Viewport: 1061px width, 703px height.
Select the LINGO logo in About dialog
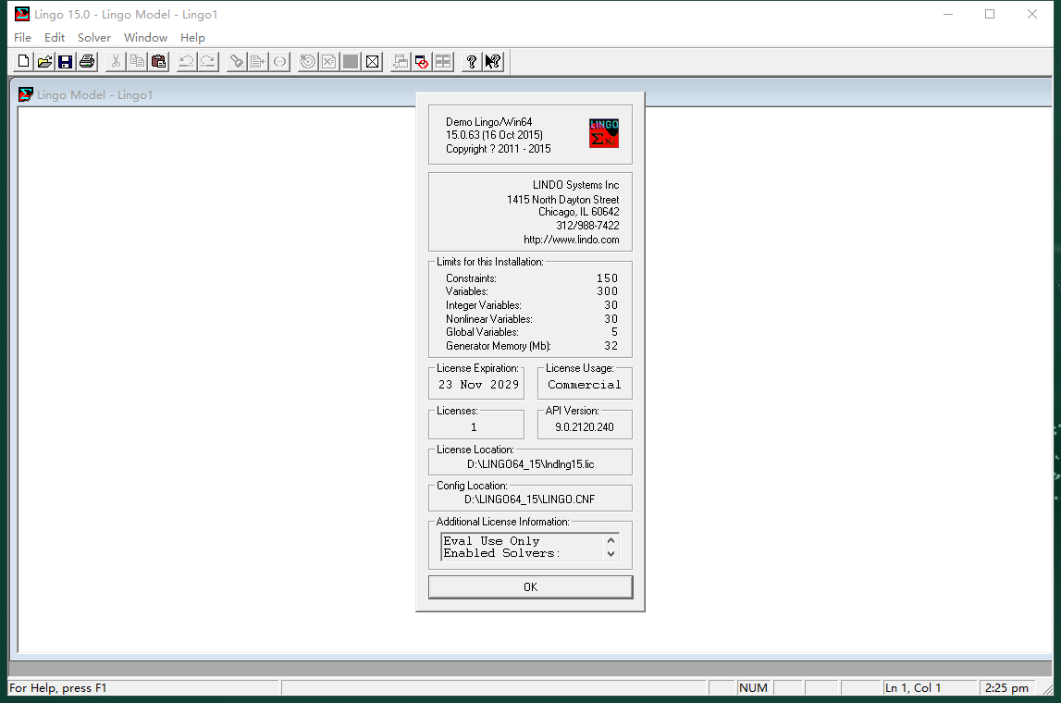tap(604, 133)
